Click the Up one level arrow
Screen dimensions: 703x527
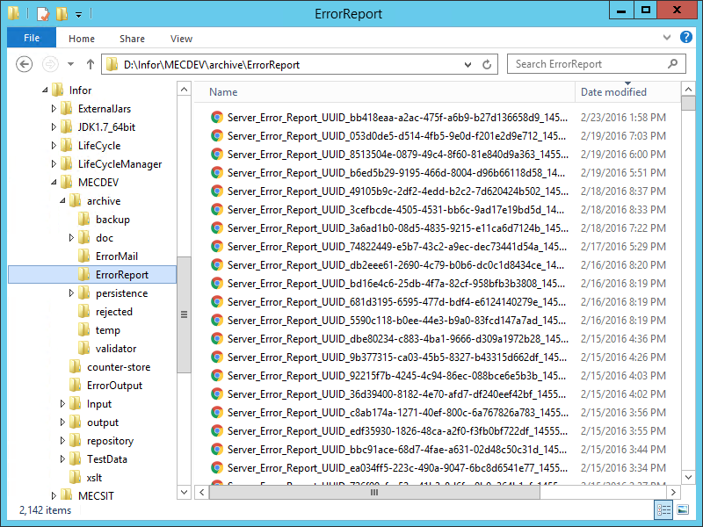90,64
